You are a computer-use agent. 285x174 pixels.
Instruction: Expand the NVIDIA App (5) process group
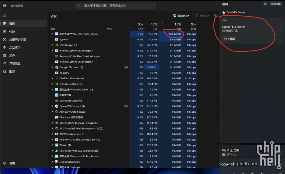tap(52, 45)
